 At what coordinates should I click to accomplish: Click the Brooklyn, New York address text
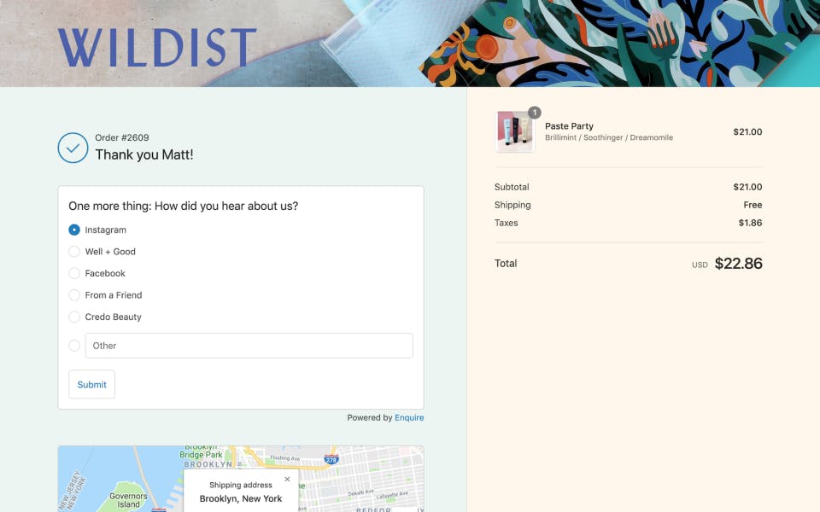point(241,498)
